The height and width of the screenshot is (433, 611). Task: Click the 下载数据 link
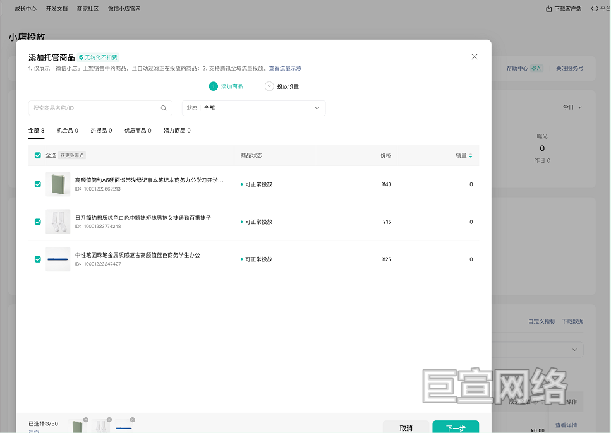tap(572, 321)
